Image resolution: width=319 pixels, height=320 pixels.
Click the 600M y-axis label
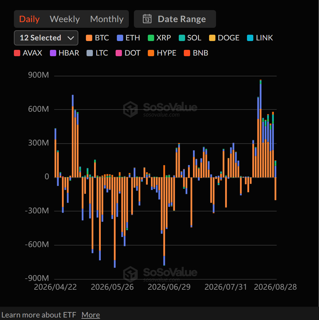click(x=39, y=109)
